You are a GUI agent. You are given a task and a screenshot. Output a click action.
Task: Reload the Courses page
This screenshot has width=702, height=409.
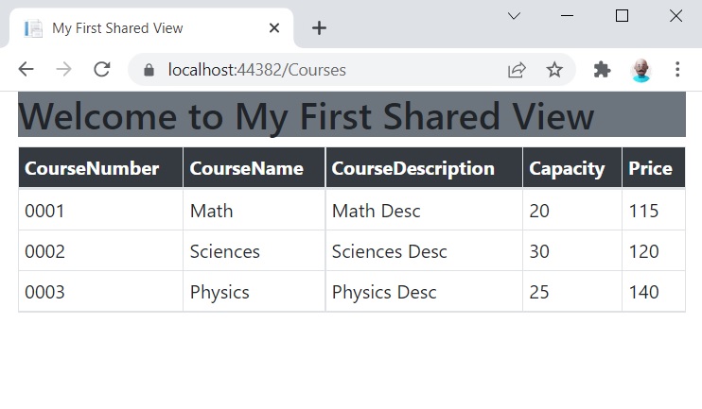click(x=102, y=69)
